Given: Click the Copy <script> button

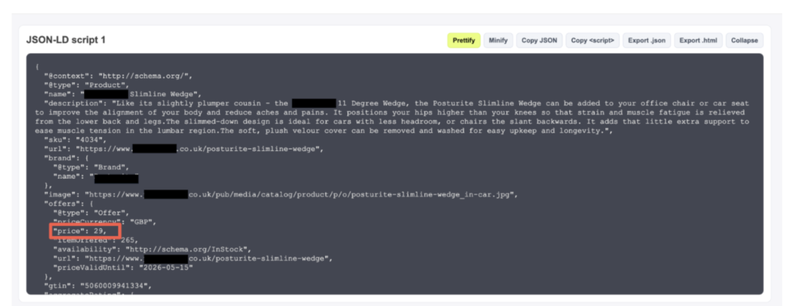Looking at the screenshot, I should (592, 41).
